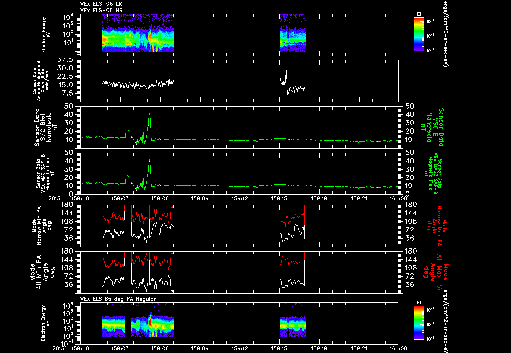Click the 159:06 label under the MAG SAF-B panel
Image resolution: width=511 pixels, height=353 pixels.
point(160,198)
